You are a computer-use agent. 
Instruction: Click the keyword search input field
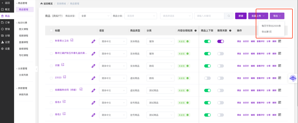[x=210, y=16]
